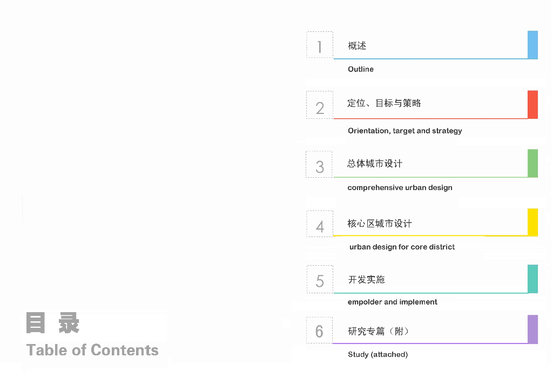Click the yellow color block
553x391 pixels.
[x=532, y=222]
